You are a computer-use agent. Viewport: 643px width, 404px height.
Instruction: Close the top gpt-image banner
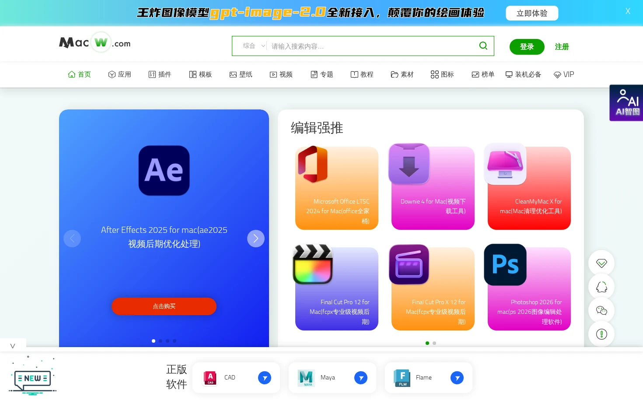point(628,11)
